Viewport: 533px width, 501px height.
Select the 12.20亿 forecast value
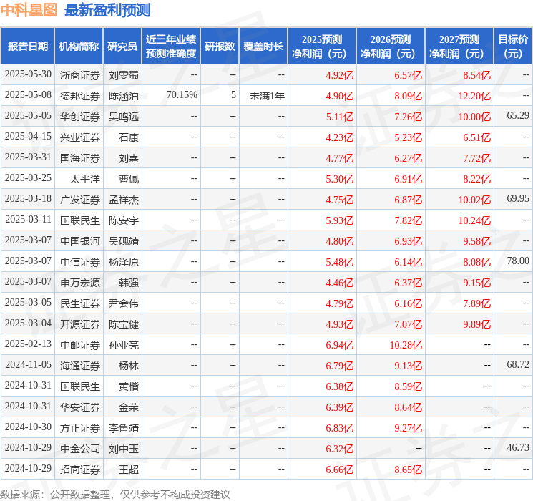[474, 96]
